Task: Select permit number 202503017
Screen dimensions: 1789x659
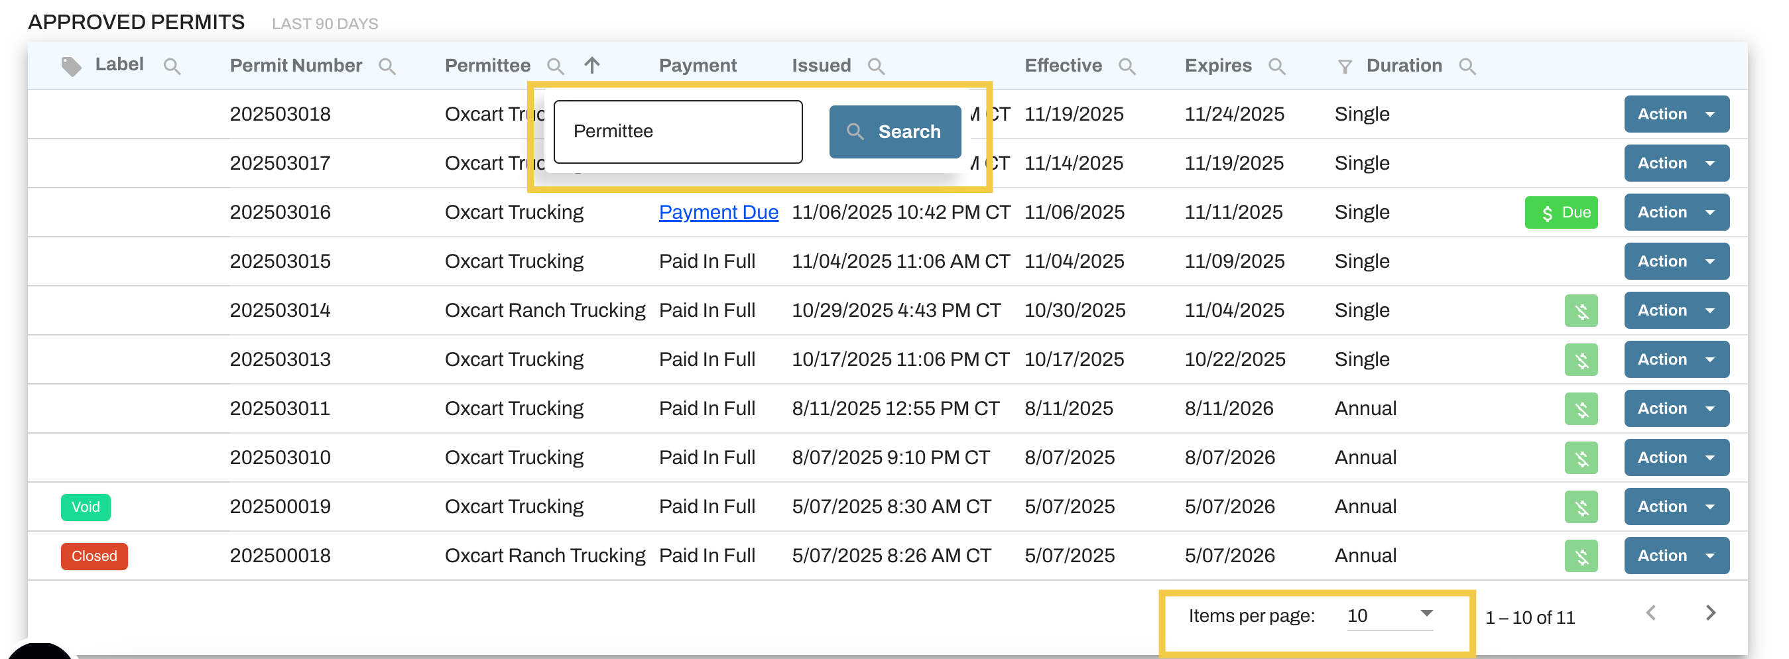Action: 280,164
